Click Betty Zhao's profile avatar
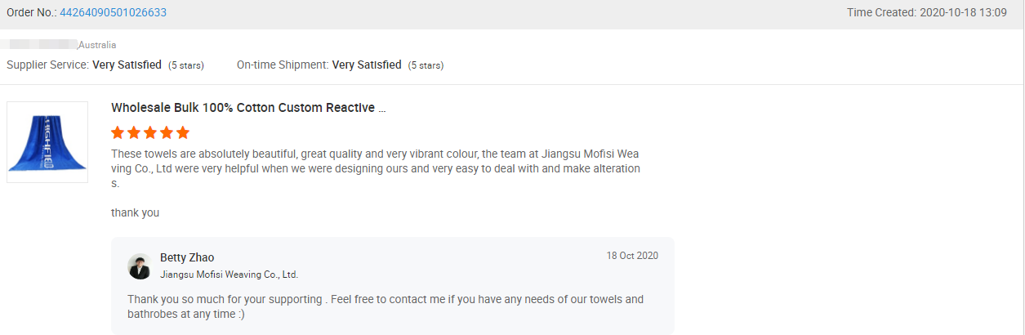The width and height of the screenshot is (1025, 335). coord(140,266)
